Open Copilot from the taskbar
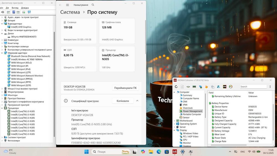 [143, 152]
